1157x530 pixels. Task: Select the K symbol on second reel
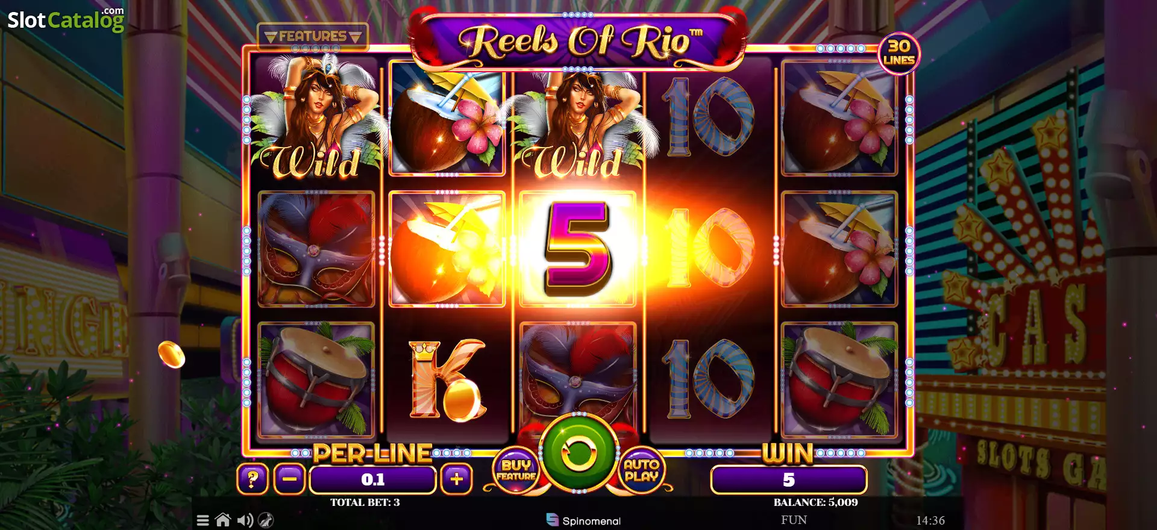pyautogui.click(x=447, y=379)
